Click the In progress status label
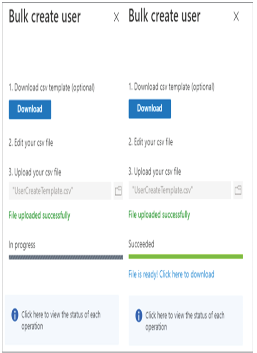Viewport: 257px width, 353px height. pyautogui.click(x=22, y=245)
